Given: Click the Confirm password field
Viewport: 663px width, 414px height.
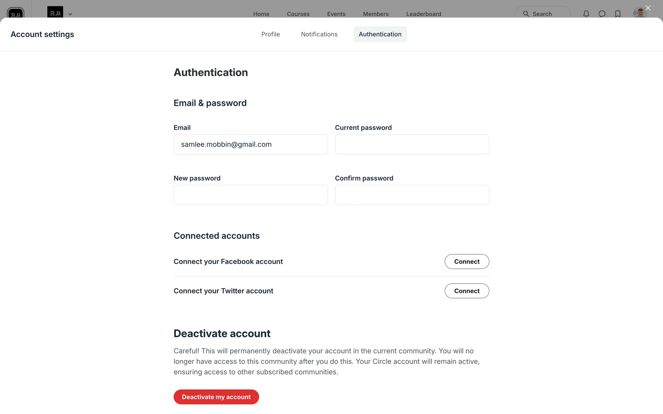Looking at the screenshot, I should point(412,195).
